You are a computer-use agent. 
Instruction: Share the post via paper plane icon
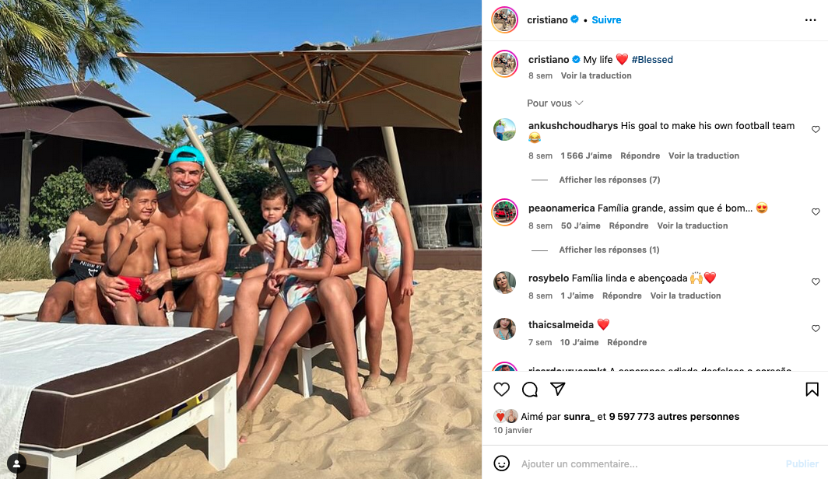click(x=558, y=390)
